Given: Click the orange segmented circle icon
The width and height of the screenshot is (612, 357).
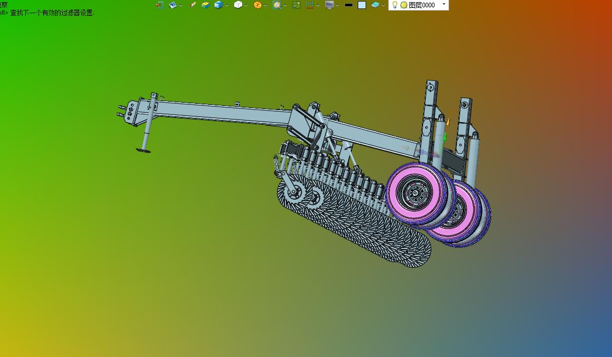Looking at the screenshot, I should pyautogui.click(x=257, y=5).
